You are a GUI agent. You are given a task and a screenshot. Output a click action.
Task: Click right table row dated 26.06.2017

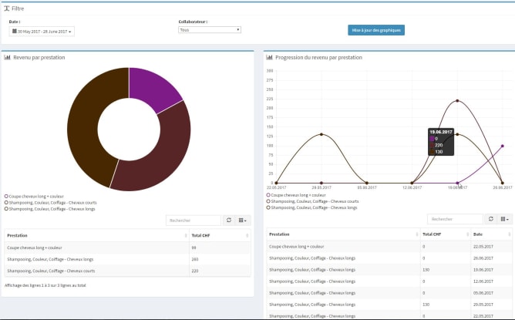(389, 258)
